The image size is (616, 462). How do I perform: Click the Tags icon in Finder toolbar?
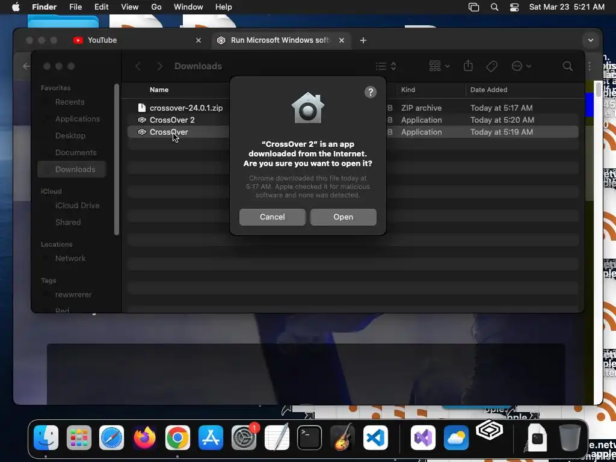[491, 66]
